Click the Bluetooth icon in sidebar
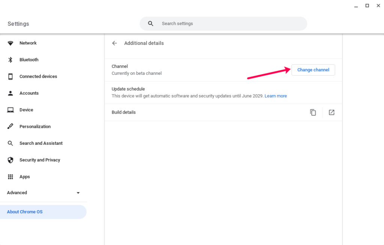384x245 pixels. (x=10, y=60)
